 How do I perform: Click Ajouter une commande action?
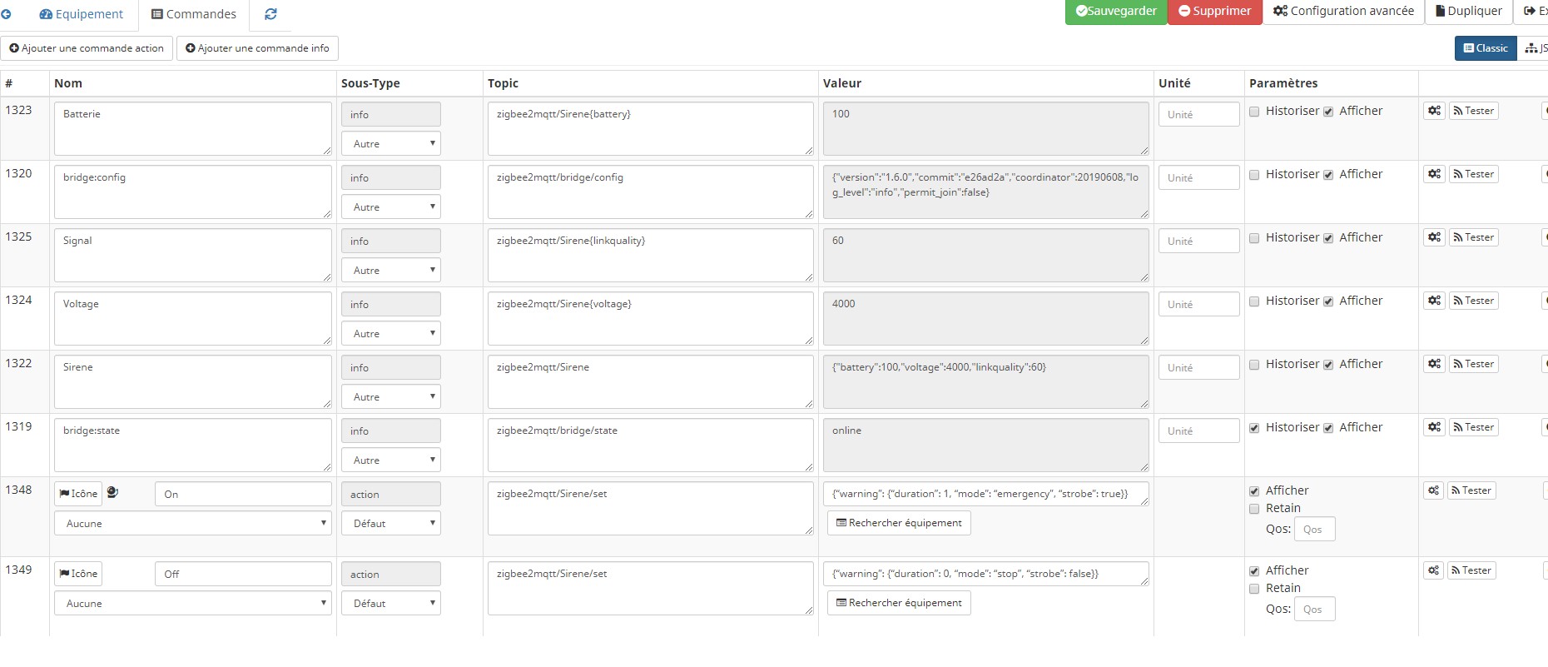coord(87,48)
